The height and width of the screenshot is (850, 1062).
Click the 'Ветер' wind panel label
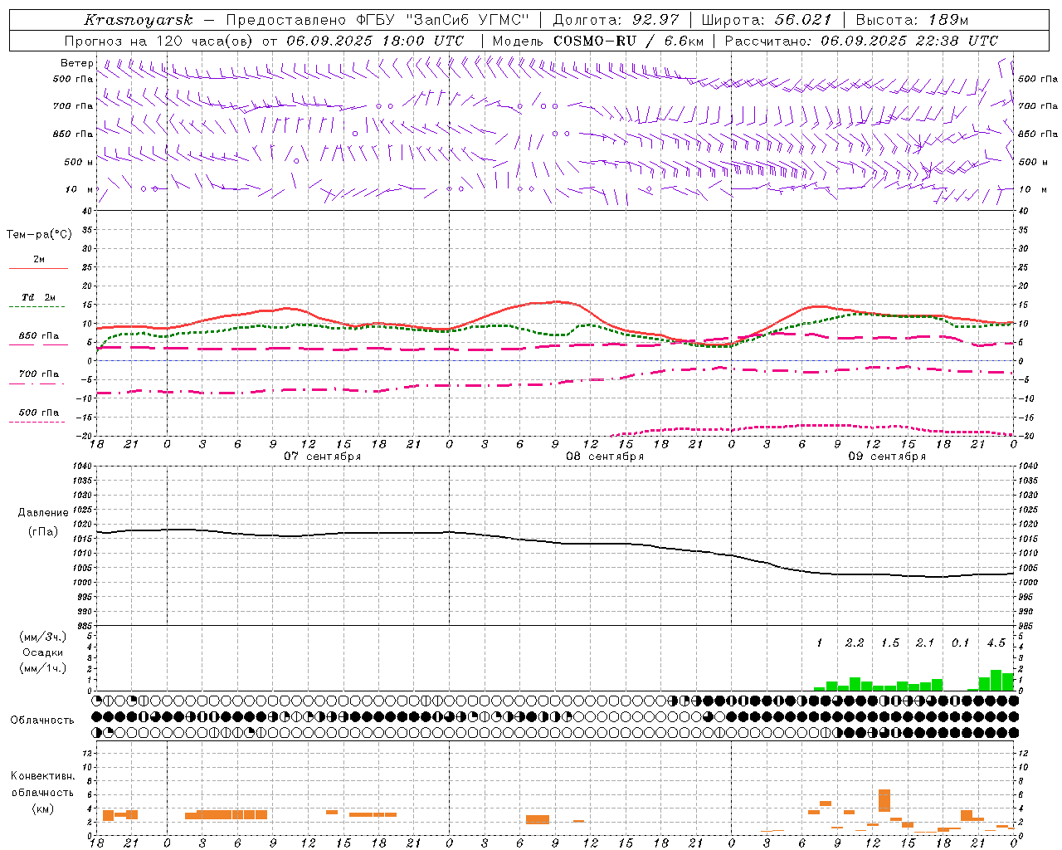click(77, 63)
